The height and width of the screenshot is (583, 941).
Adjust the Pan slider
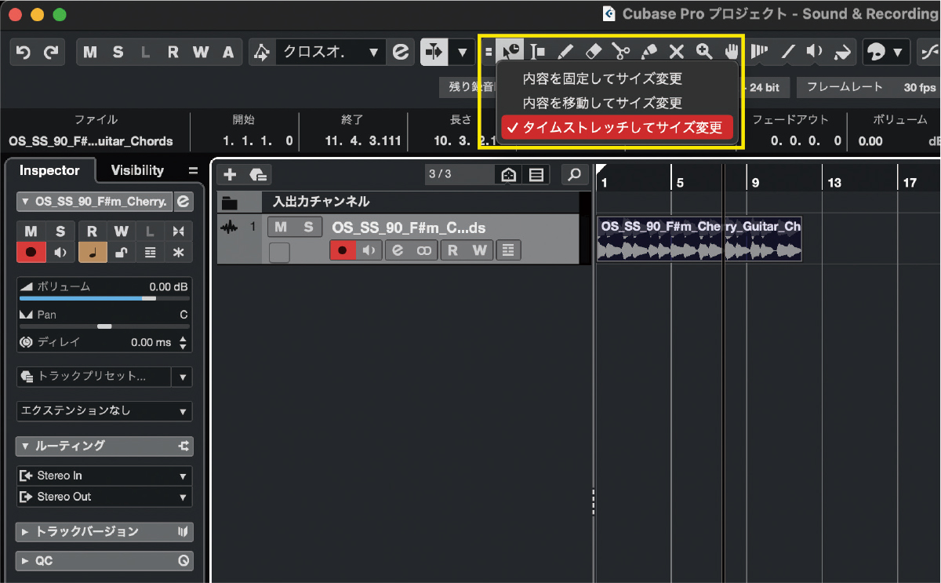pos(104,326)
